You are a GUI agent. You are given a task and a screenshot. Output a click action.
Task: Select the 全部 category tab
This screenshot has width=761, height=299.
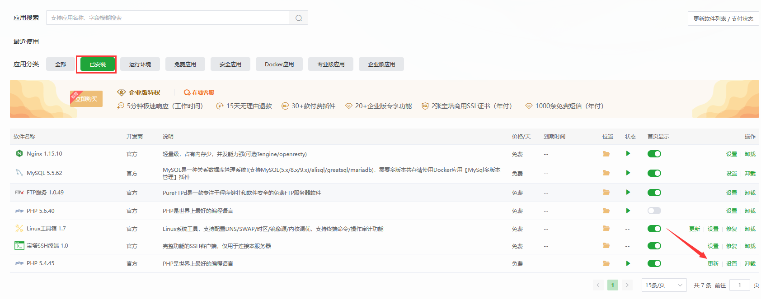[61, 64]
